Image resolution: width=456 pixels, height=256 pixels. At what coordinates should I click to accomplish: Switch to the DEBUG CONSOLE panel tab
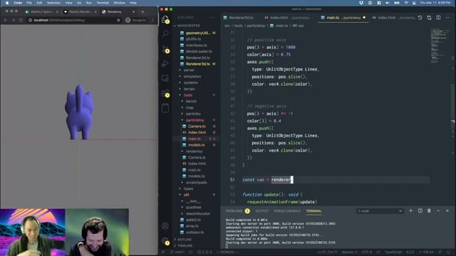tap(287, 211)
